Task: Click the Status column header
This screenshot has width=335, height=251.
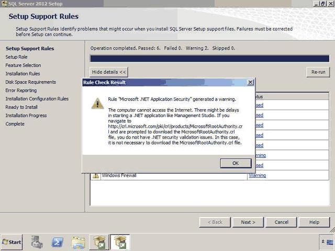Action: pyautogui.click(x=292, y=96)
